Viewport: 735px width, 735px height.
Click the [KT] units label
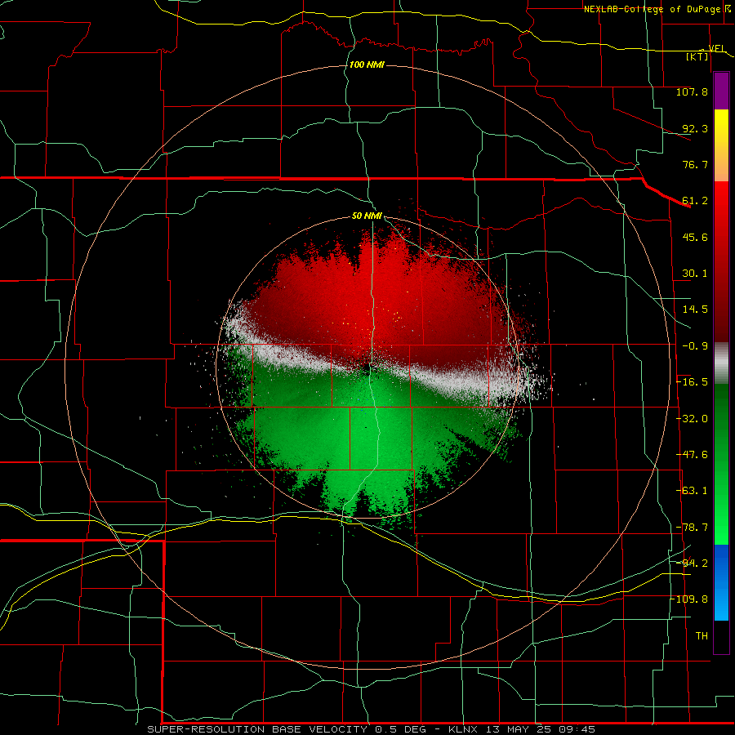697,56
